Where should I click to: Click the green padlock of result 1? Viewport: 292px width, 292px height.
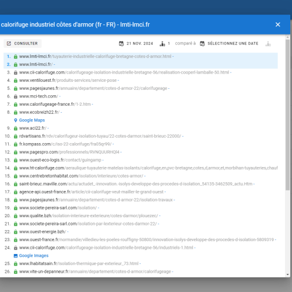tap(16, 57)
